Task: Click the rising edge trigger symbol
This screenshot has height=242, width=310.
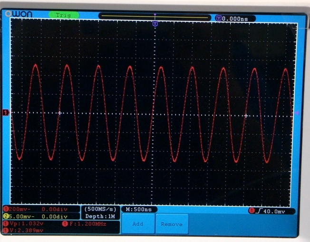Action: coord(259,211)
